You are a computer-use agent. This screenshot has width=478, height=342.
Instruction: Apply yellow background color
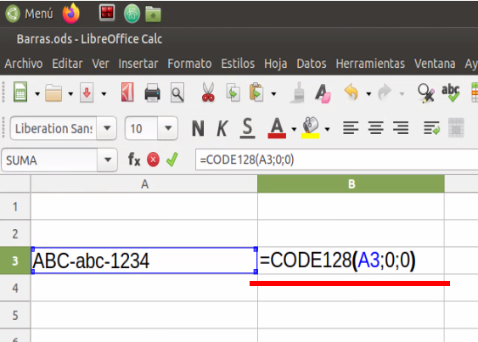tap(311, 128)
